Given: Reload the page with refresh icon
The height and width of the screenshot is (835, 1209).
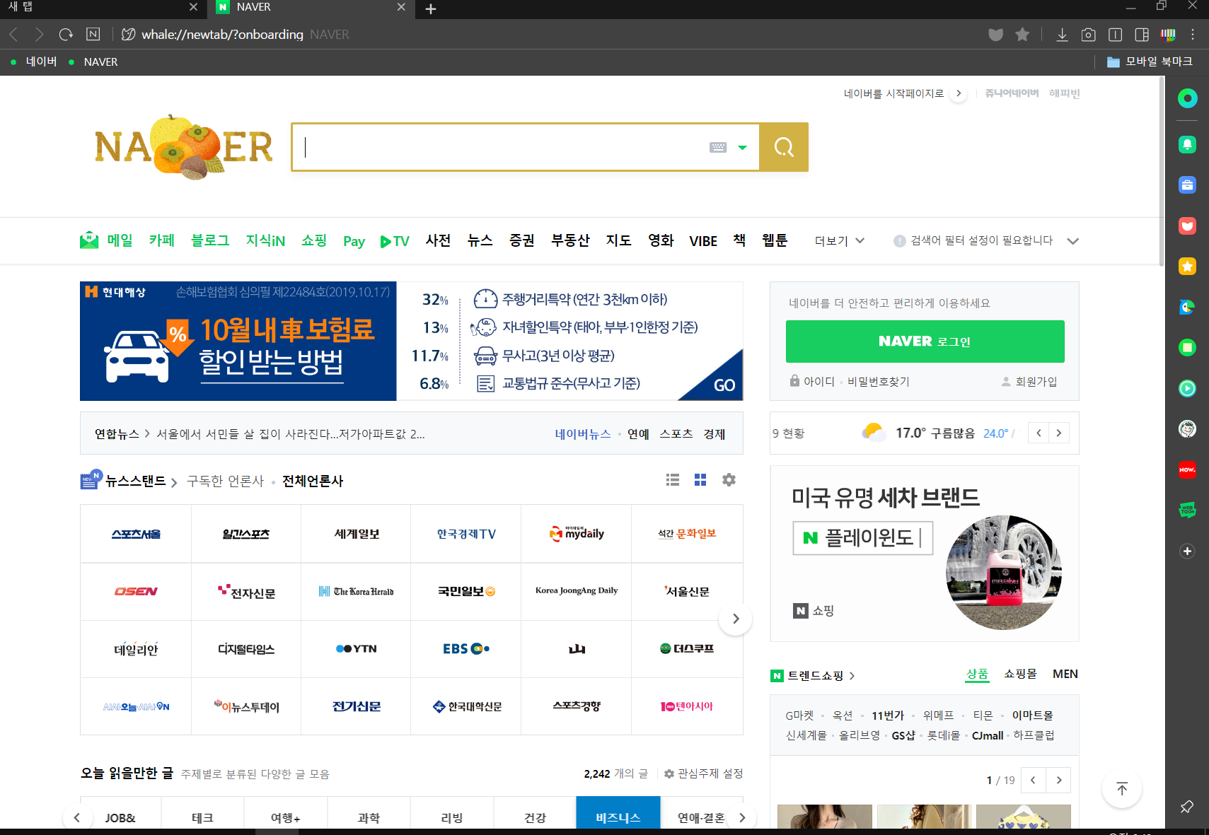Looking at the screenshot, I should [x=66, y=34].
